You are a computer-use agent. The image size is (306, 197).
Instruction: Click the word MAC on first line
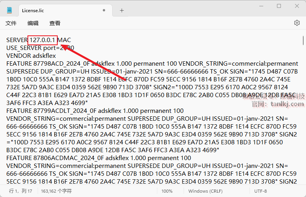(64, 40)
